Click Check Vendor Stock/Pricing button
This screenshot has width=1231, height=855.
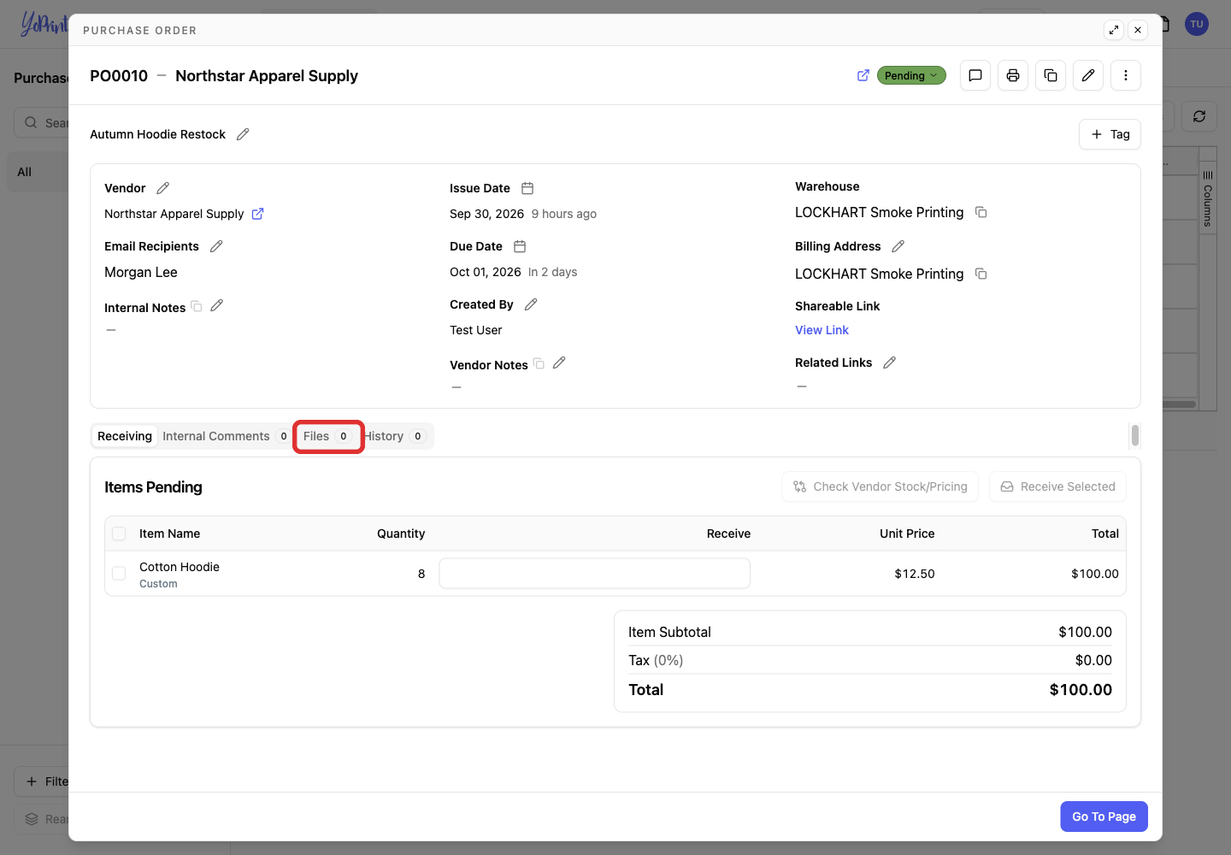pyautogui.click(x=881, y=486)
